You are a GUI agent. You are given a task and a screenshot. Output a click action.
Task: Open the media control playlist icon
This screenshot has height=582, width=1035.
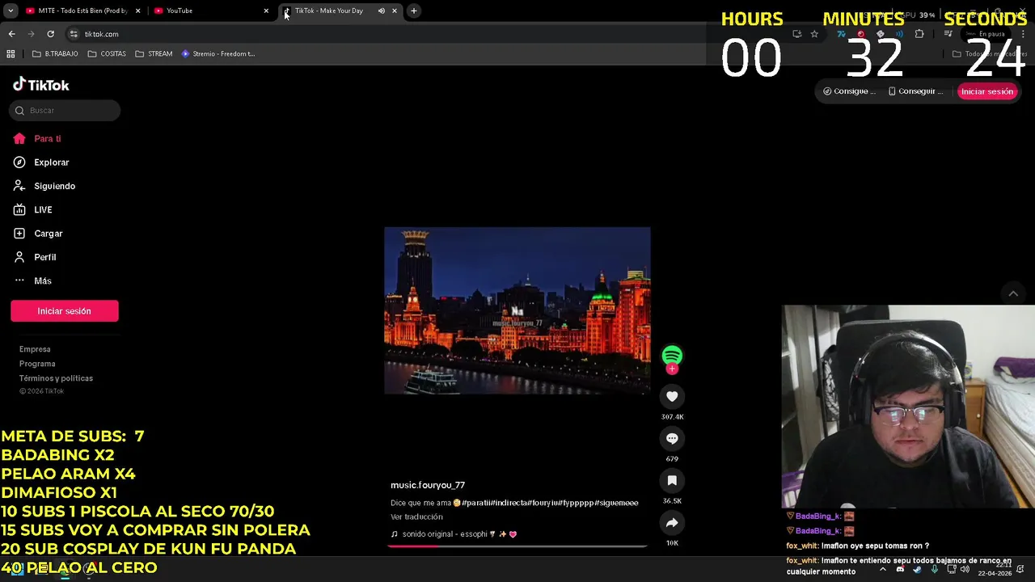948,34
